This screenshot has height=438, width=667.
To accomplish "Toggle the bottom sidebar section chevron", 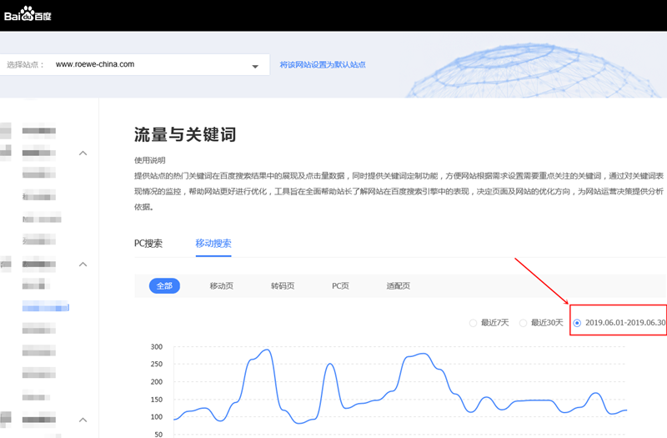I will (x=83, y=419).
